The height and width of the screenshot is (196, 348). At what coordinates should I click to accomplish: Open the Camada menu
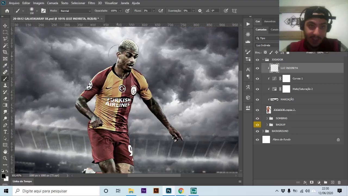(52, 3)
